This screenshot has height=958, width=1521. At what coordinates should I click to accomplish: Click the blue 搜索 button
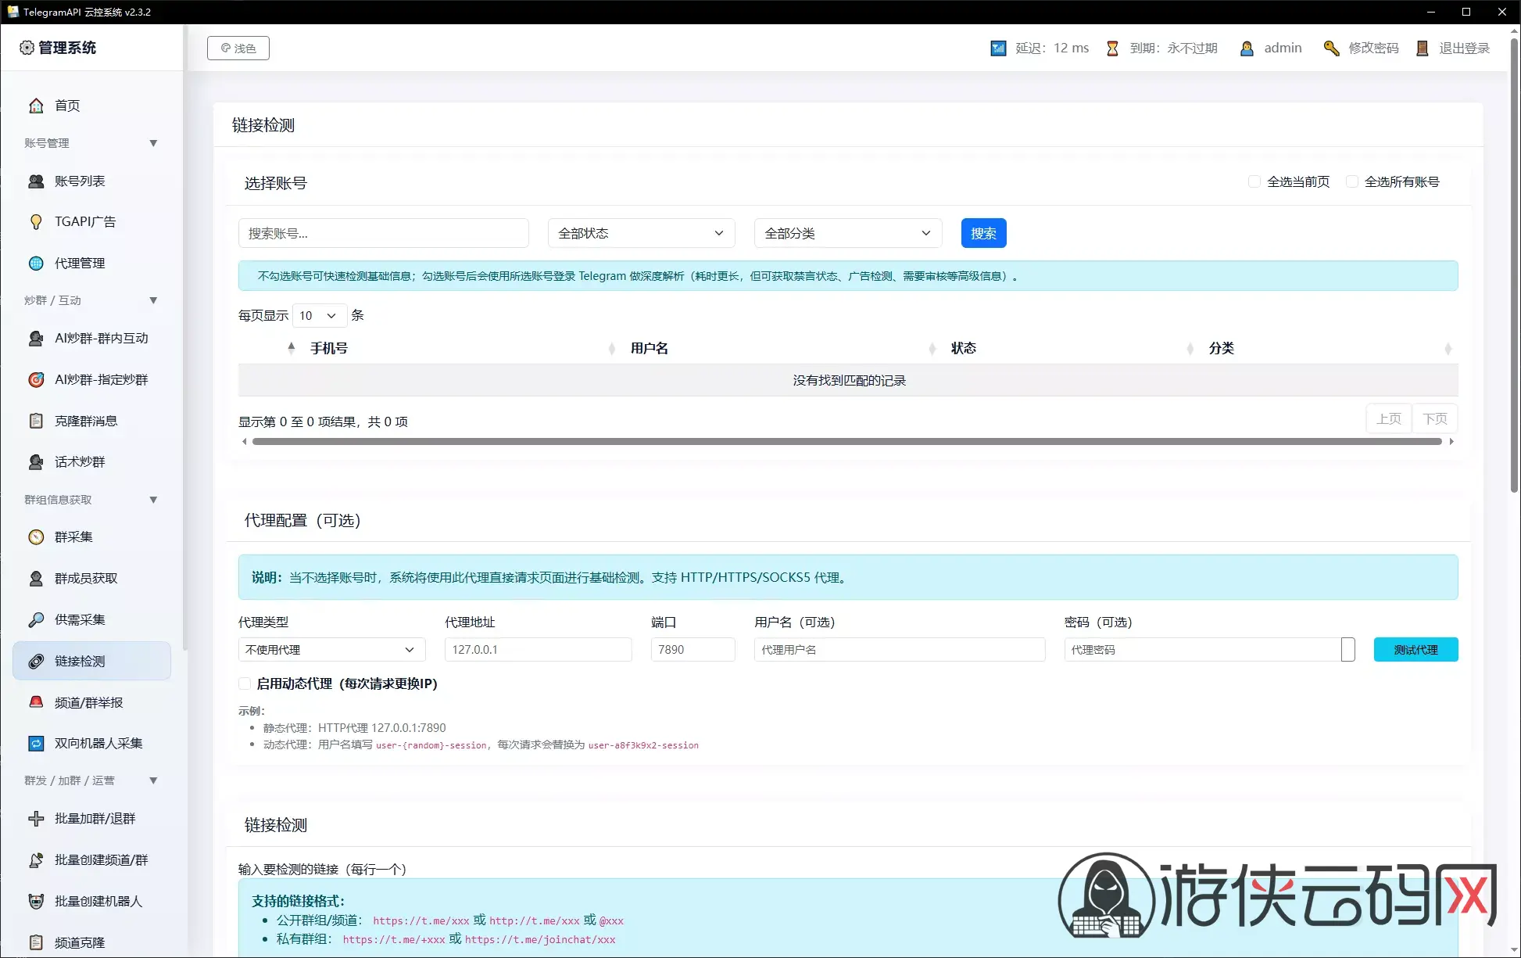tap(983, 233)
